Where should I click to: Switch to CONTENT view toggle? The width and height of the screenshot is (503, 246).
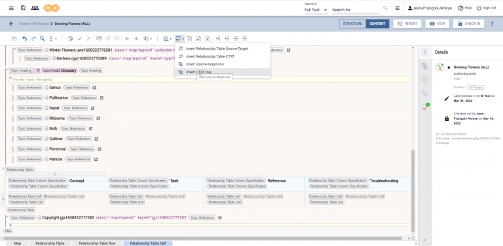click(x=377, y=24)
